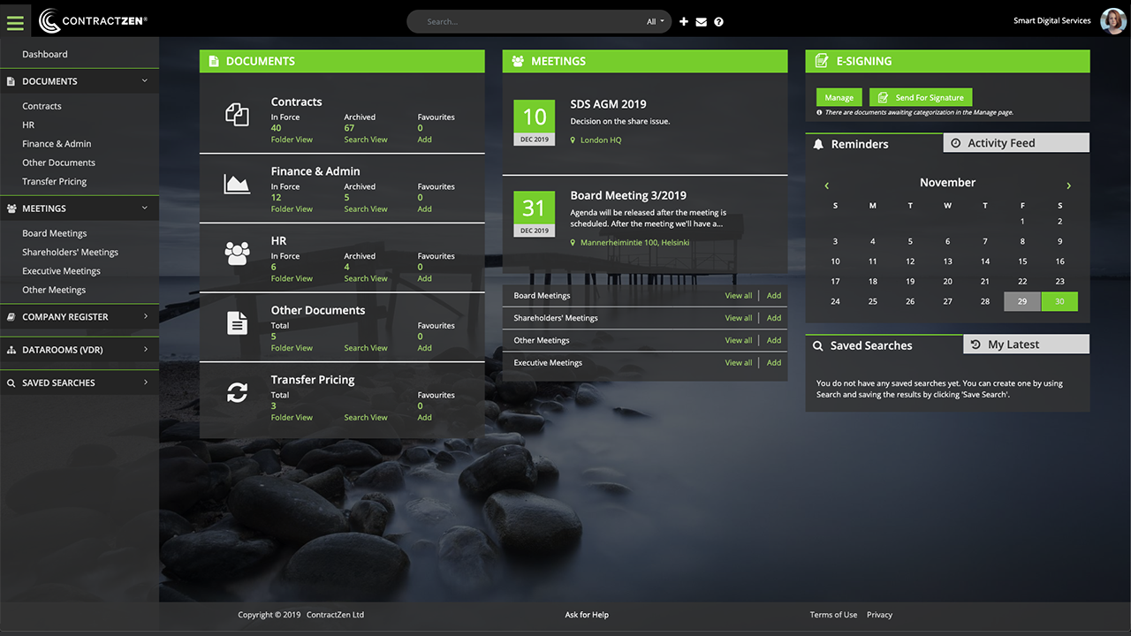
Task: Expand the Company Register sidebar section
Action: coord(80,317)
